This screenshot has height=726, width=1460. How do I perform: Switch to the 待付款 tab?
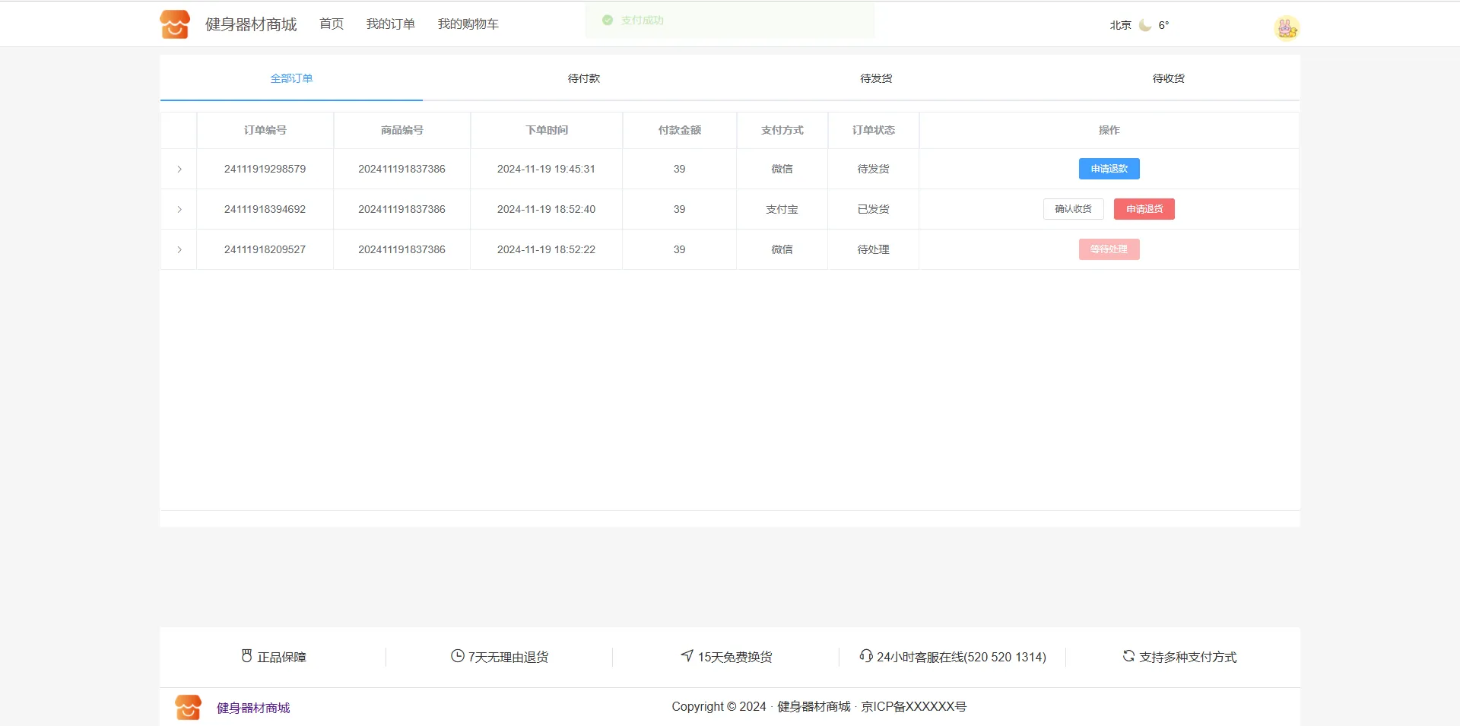[583, 78]
